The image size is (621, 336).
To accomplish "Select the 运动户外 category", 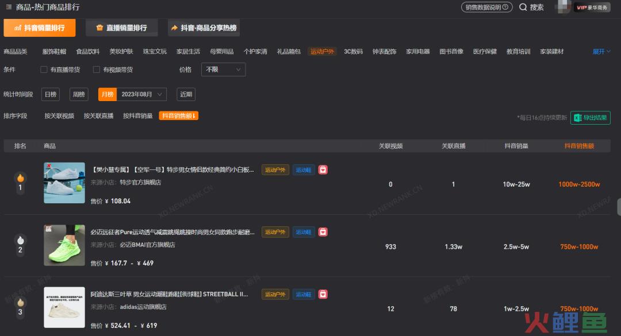I will tap(322, 52).
